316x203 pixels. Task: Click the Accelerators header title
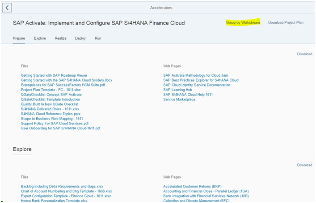click(x=161, y=8)
